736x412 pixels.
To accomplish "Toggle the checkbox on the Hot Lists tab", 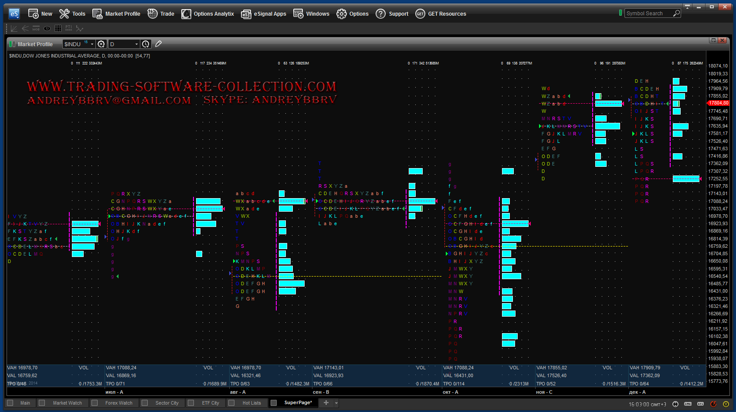I will pos(232,403).
